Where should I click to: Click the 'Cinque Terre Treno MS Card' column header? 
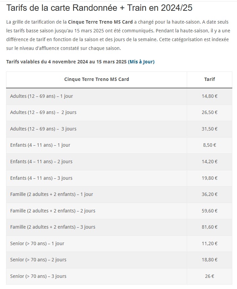96,80
